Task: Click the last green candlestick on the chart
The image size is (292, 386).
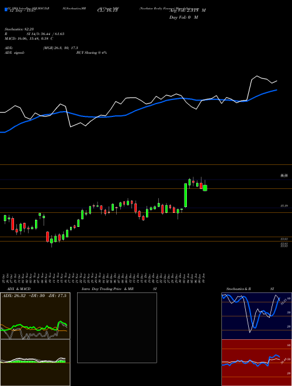Action: pos(205,188)
